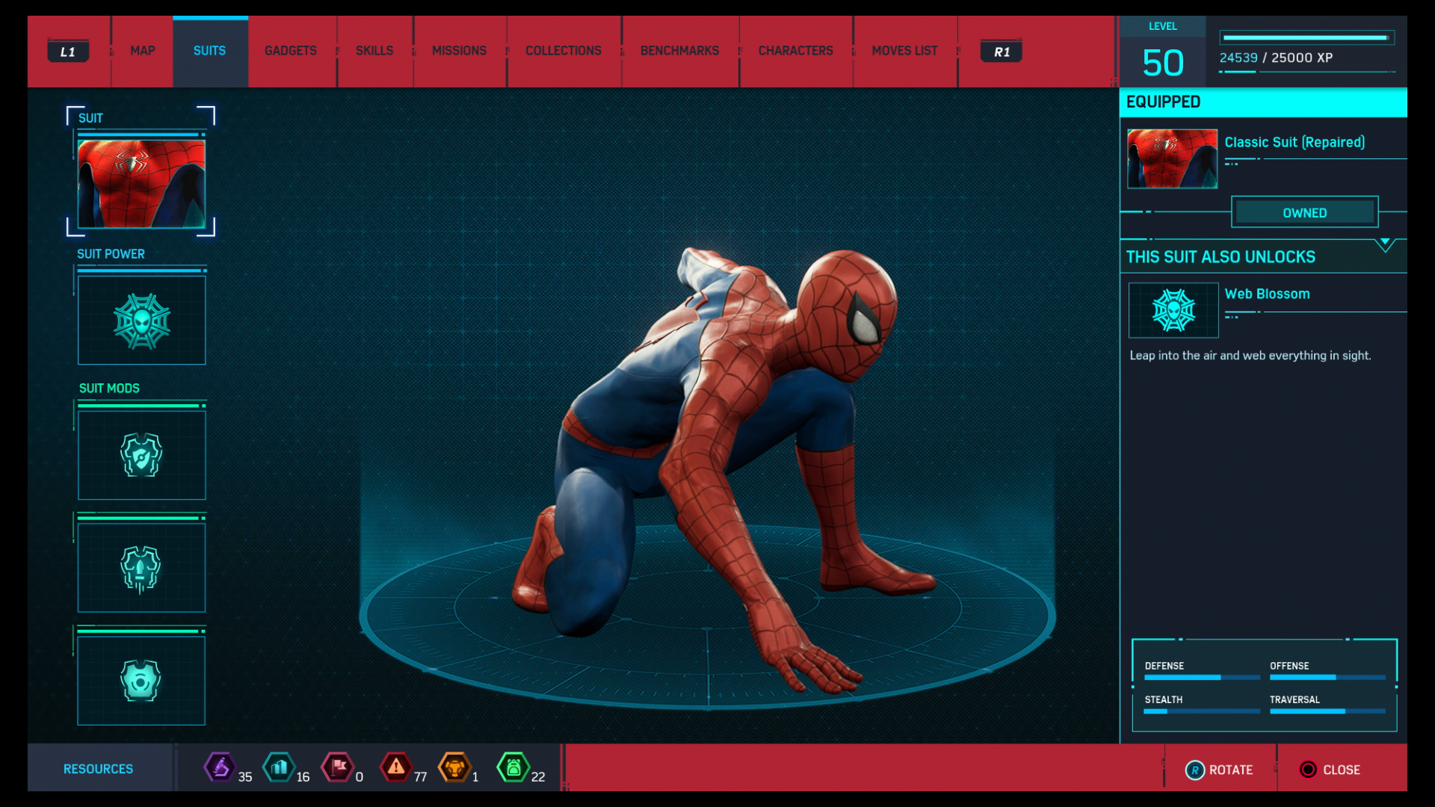
Task: Select the Classic Suit thumbnail in suit slot
Action: point(141,184)
